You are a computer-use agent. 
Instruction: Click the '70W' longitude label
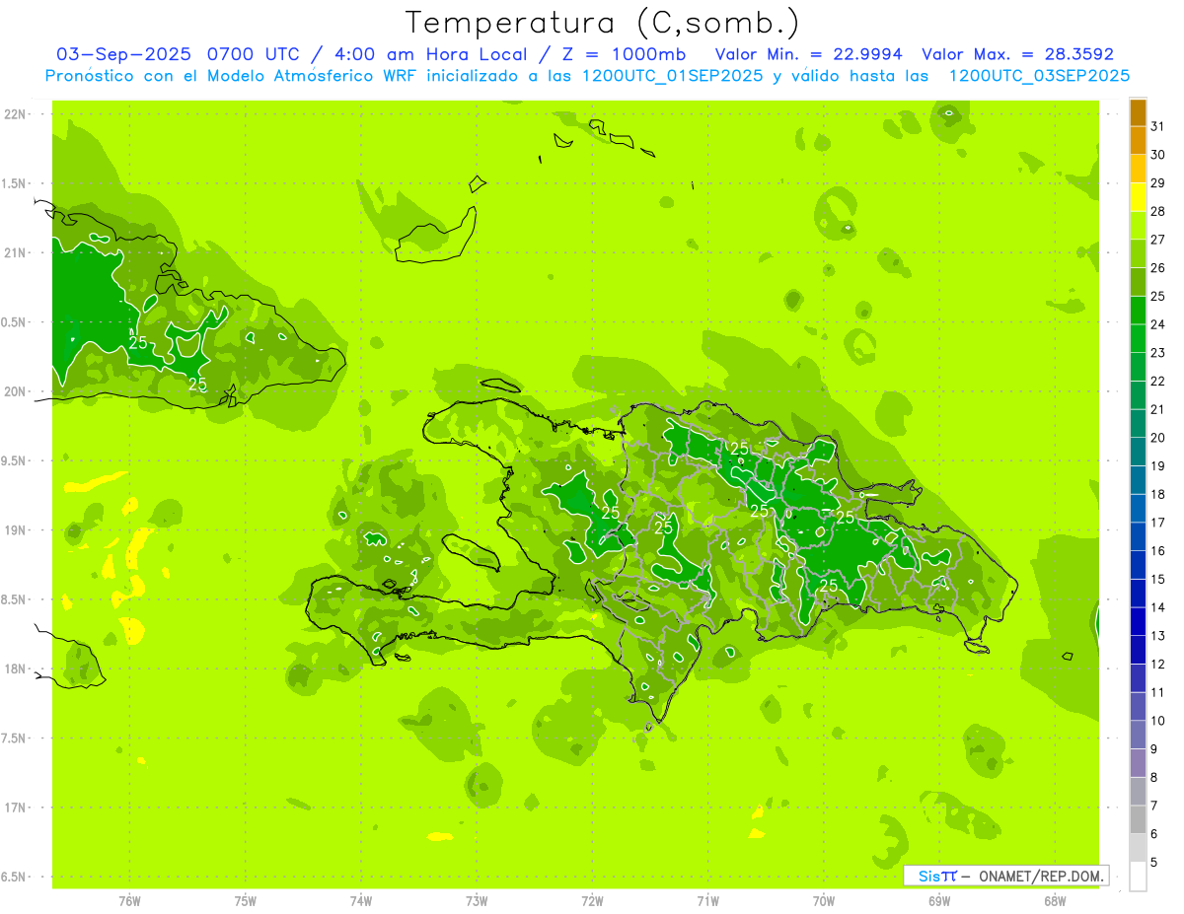click(824, 901)
